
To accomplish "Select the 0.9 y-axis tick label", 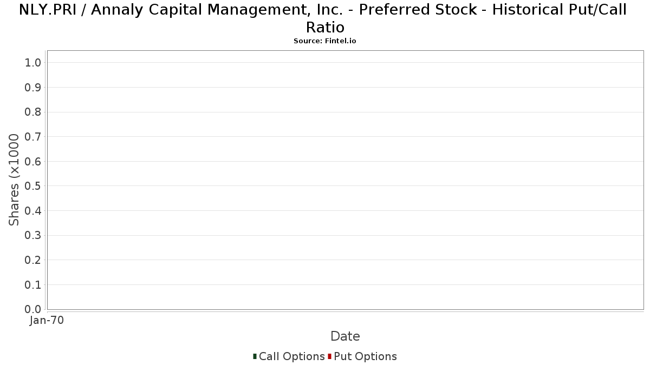I will tap(33, 88).
